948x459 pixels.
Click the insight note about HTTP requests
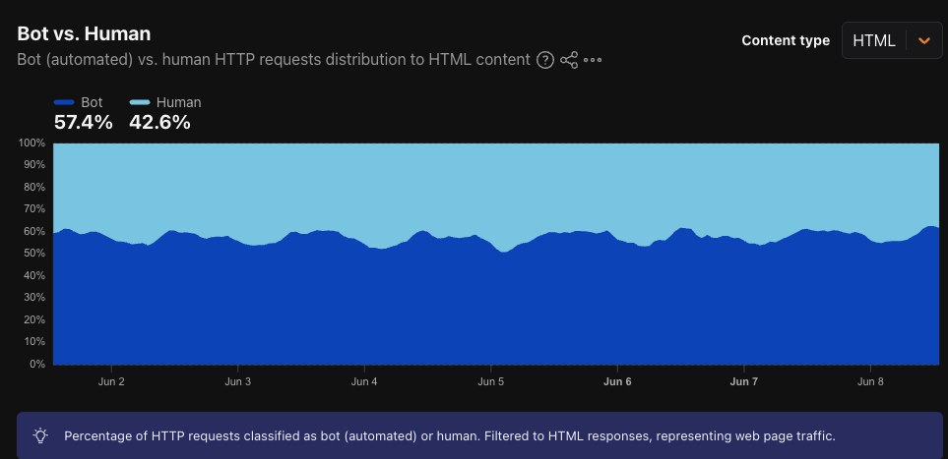click(450, 435)
